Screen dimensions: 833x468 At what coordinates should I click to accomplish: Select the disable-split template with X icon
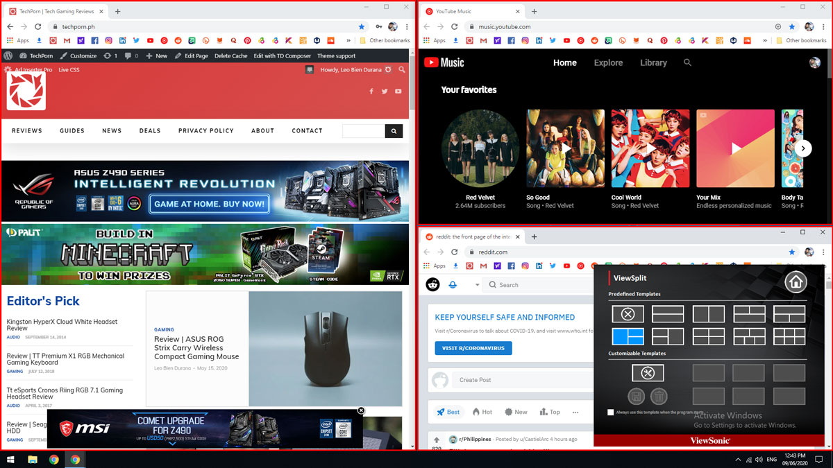tap(628, 314)
